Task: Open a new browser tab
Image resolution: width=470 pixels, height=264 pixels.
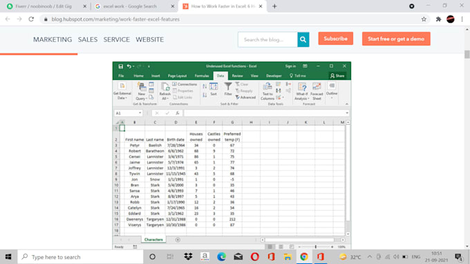Action: tap(274, 6)
